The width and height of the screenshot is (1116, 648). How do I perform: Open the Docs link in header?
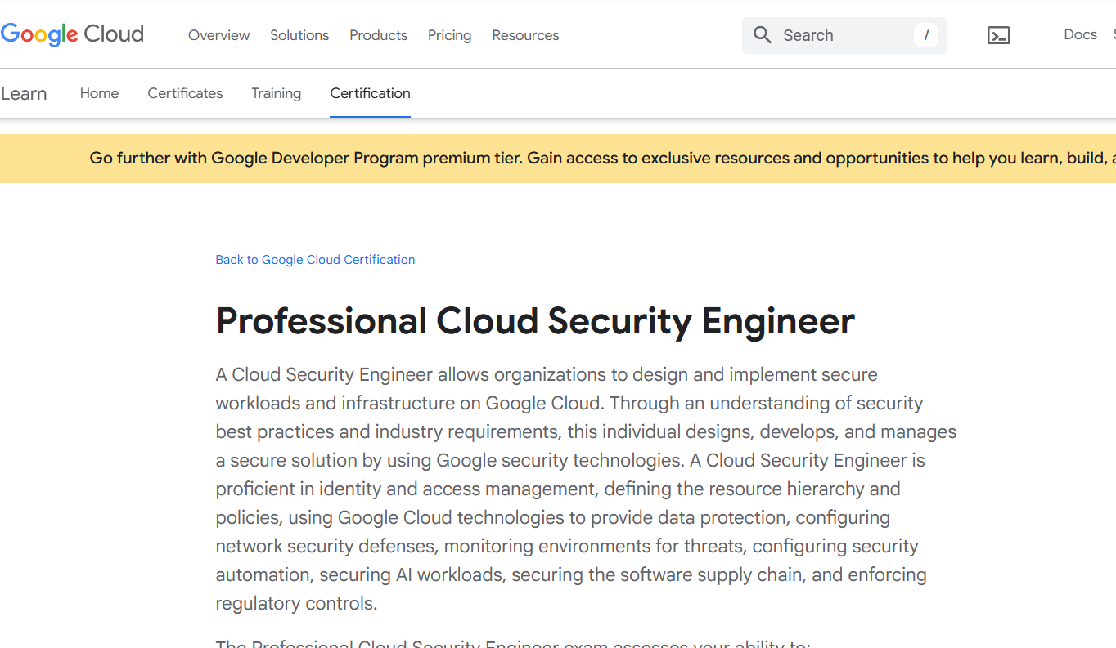tap(1080, 34)
